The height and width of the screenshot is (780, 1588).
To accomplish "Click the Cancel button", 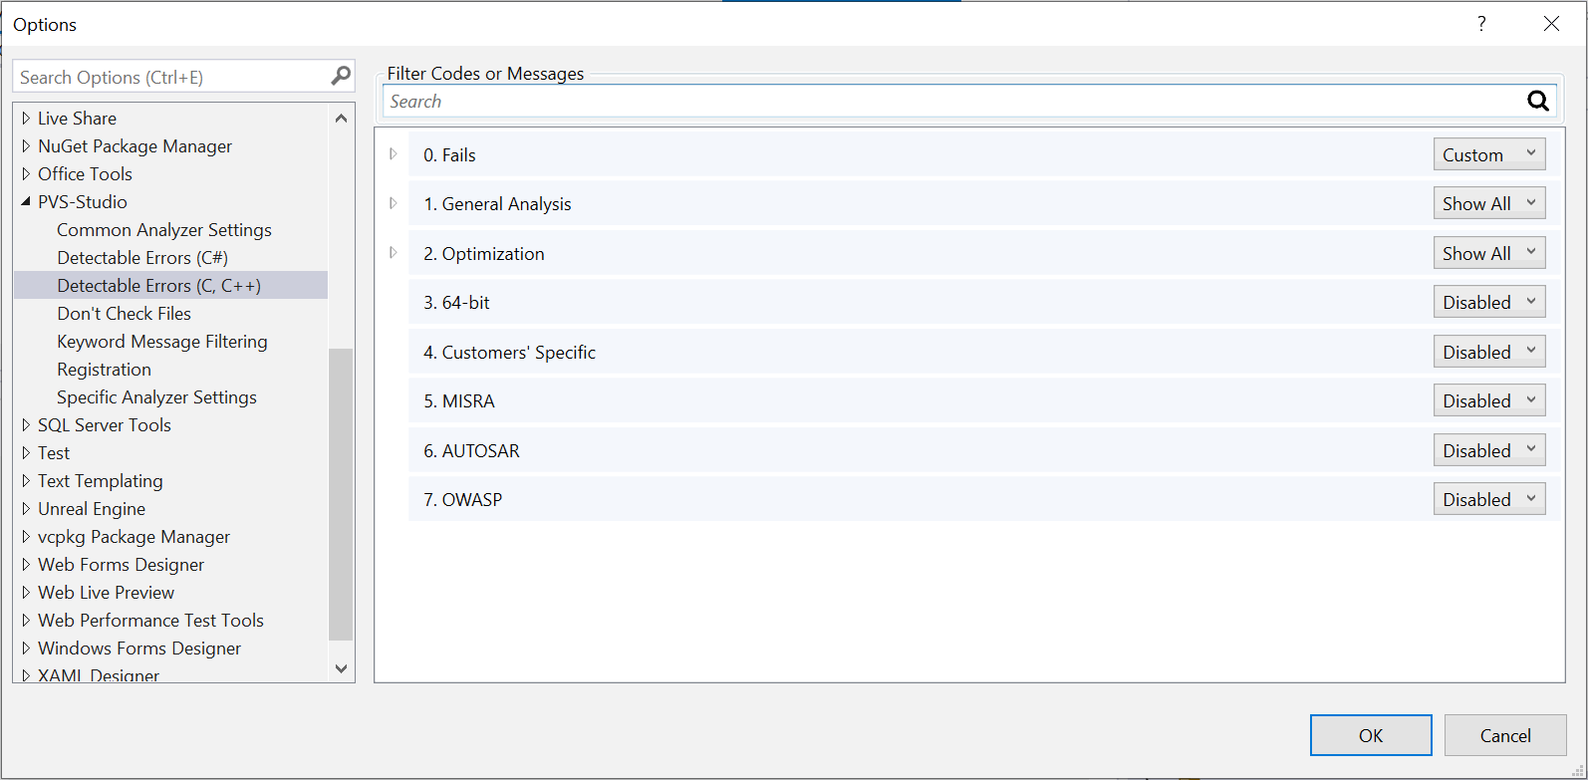I will coord(1505,735).
